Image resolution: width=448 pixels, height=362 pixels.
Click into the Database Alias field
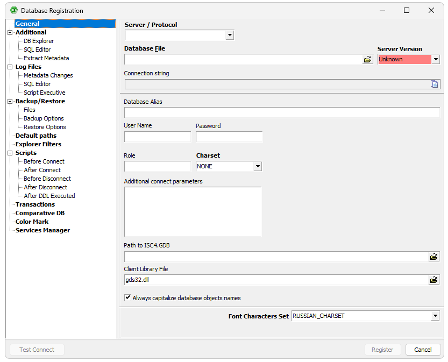tap(282, 112)
